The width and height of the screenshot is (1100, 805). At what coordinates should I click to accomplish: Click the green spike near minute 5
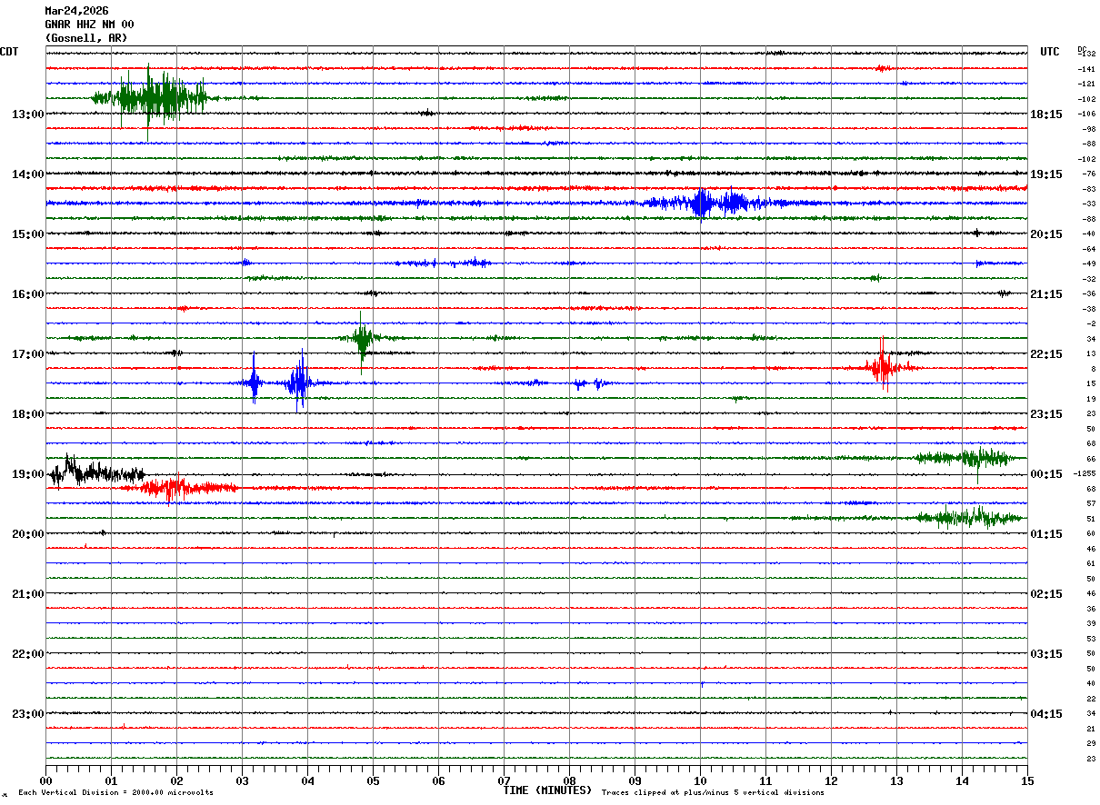[x=362, y=338]
